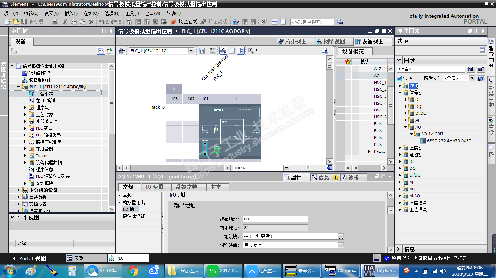This screenshot has height=278, width=496.
Task: Toggle the details view icon in project tree
Action: (101, 51)
